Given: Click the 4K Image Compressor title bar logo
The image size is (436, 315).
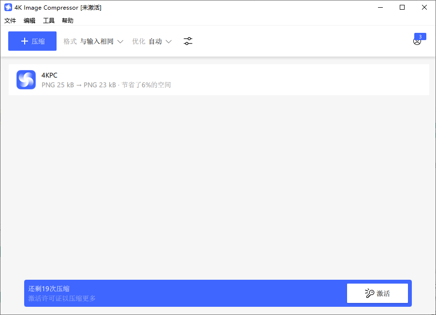Looking at the screenshot, I should tap(8, 8).
